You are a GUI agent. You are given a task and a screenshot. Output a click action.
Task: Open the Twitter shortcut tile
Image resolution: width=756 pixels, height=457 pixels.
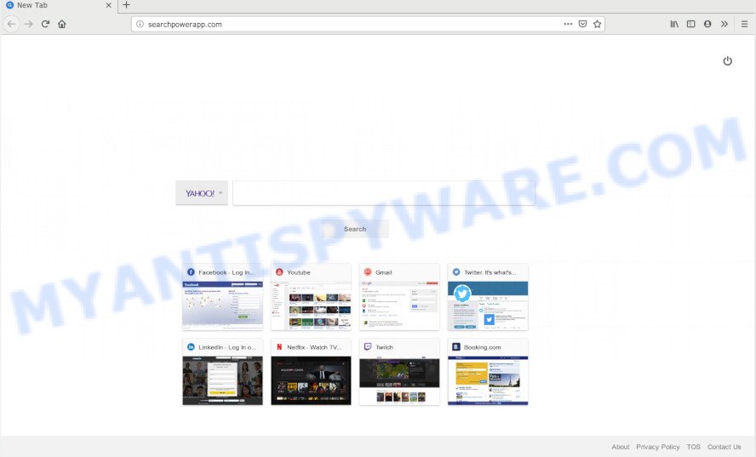[488, 297]
